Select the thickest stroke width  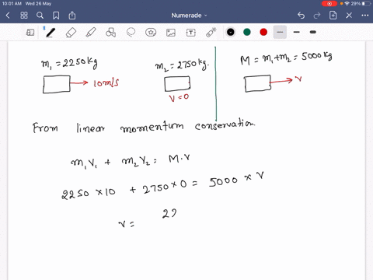[x=313, y=32]
